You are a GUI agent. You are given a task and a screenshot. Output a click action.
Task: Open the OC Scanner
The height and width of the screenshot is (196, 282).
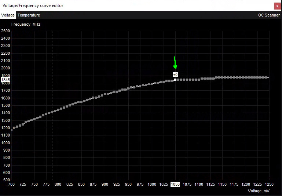[269, 15]
